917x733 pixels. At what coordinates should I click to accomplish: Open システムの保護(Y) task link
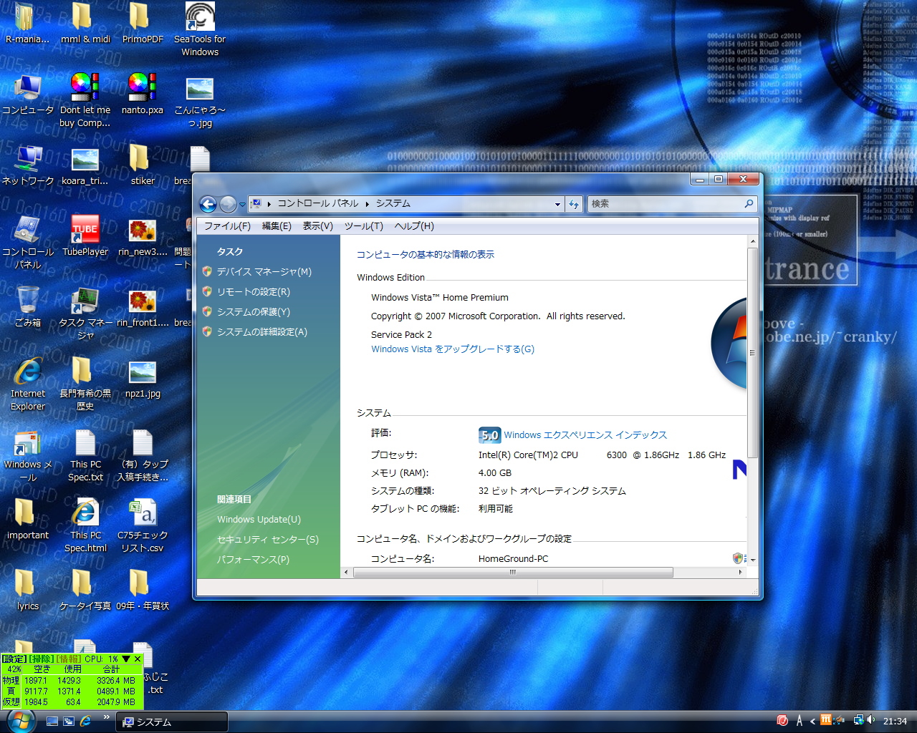pos(253,312)
